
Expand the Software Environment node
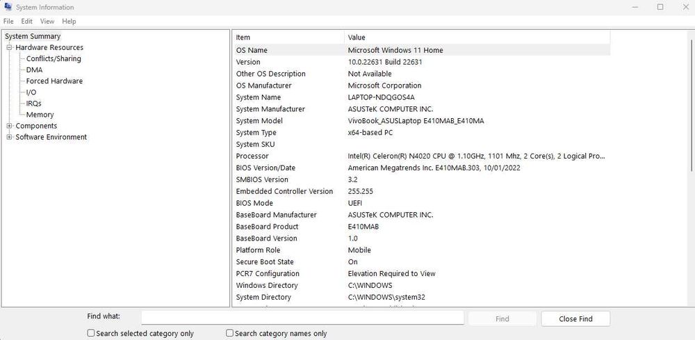coord(9,137)
